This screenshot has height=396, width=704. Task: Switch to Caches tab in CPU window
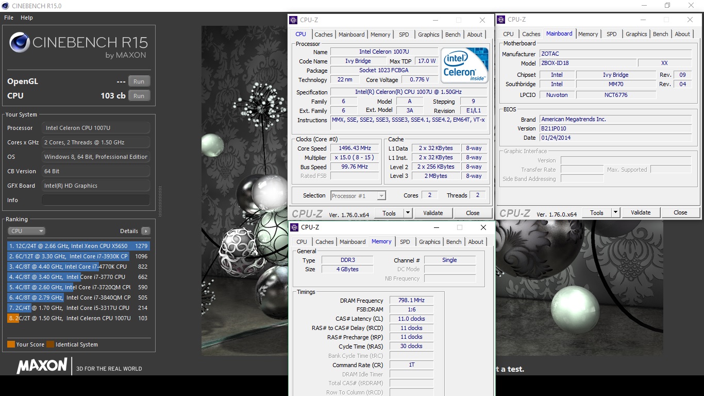324,35
